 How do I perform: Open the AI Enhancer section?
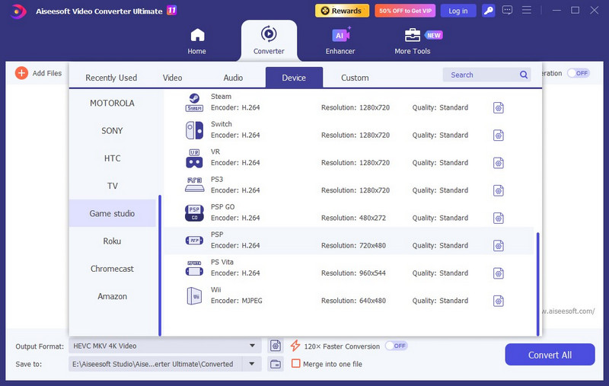[x=340, y=41]
